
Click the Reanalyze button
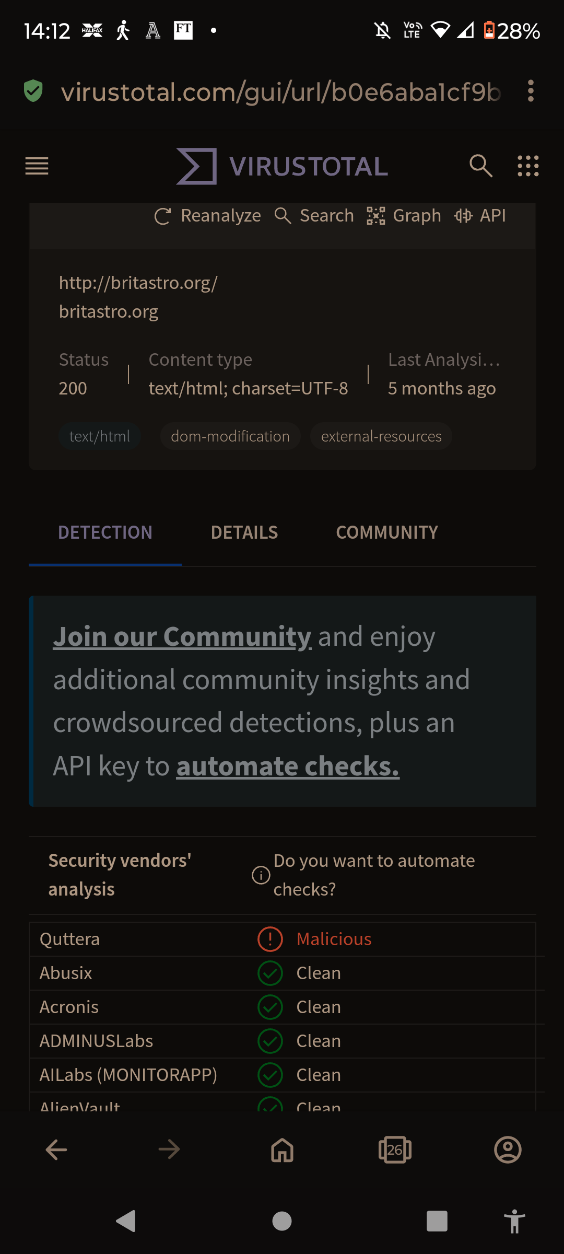point(207,215)
